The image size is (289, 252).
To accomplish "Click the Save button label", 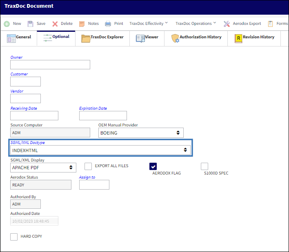I will (x=41, y=24).
